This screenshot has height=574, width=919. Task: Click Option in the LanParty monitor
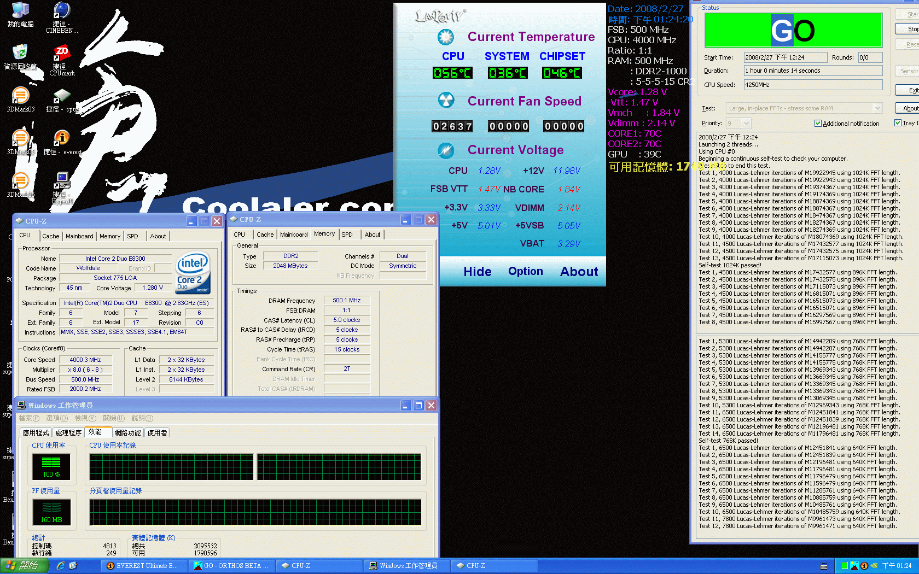pyautogui.click(x=526, y=272)
